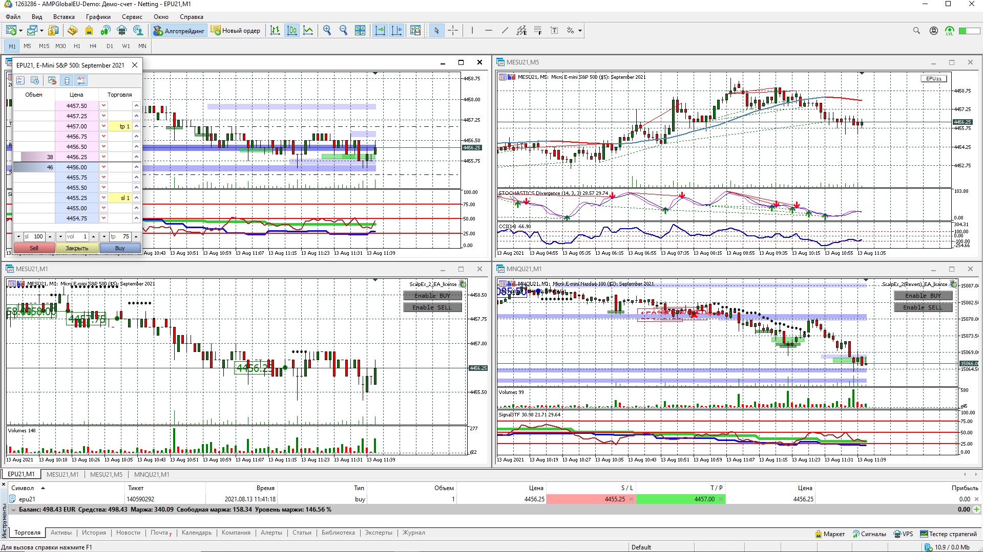Image resolution: width=983 pixels, height=552 pixels.
Task: Select the M5 timeframe
Action: click(27, 46)
